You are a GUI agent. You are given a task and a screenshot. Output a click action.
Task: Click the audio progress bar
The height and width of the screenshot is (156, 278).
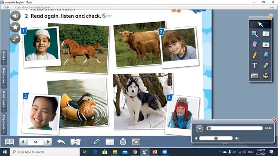pyautogui.click(x=235, y=128)
